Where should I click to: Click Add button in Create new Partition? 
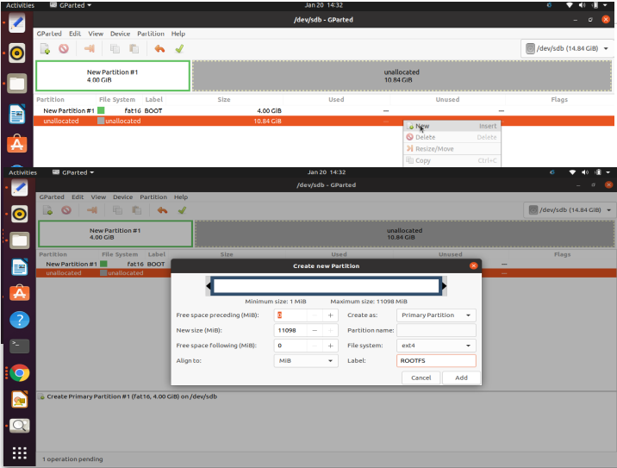[x=461, y=378]
